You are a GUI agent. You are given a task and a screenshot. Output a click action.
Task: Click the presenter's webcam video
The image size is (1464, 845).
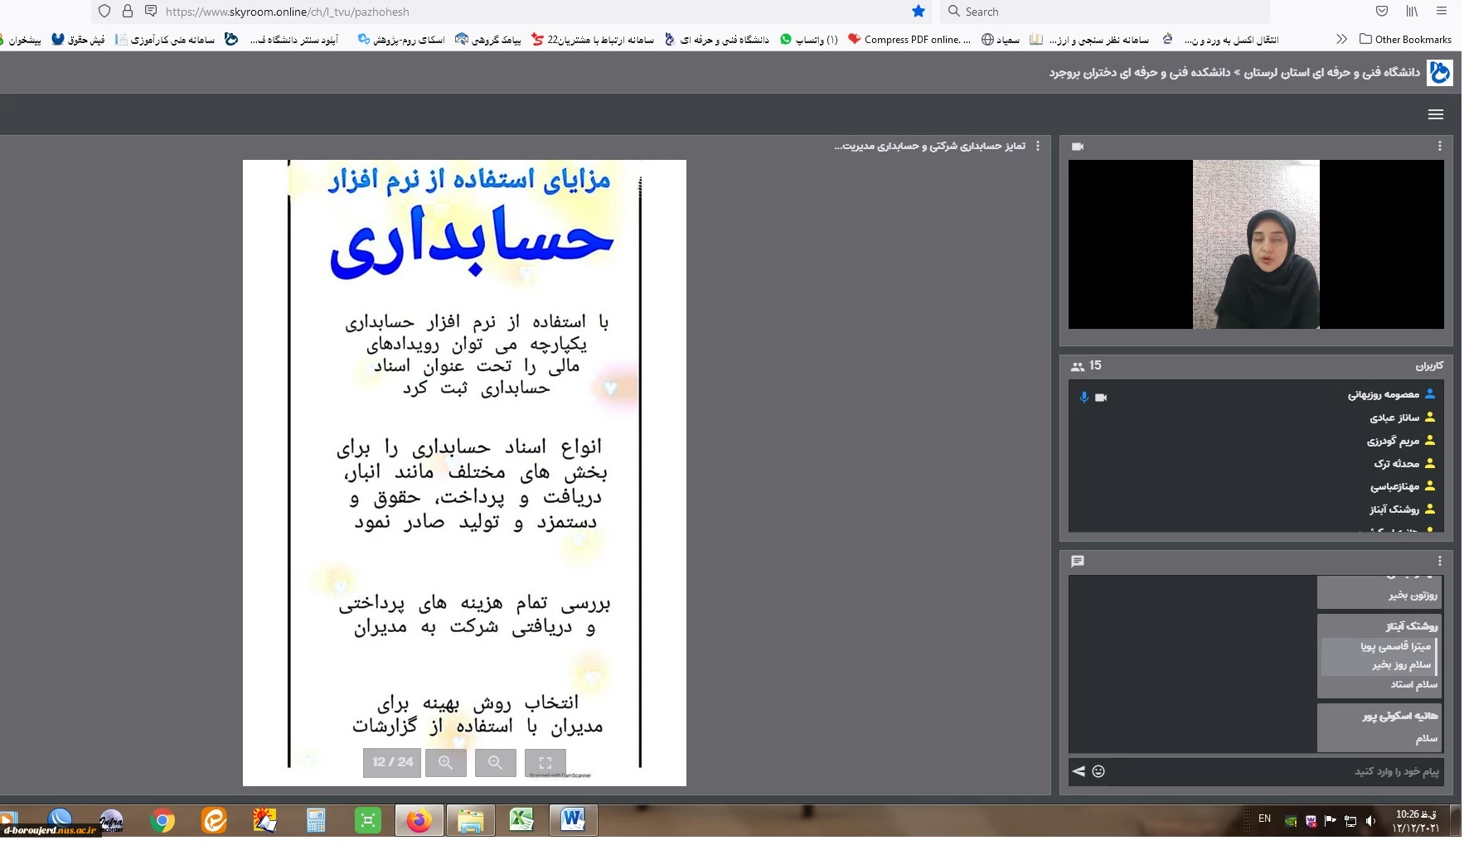pos(1256,244)
